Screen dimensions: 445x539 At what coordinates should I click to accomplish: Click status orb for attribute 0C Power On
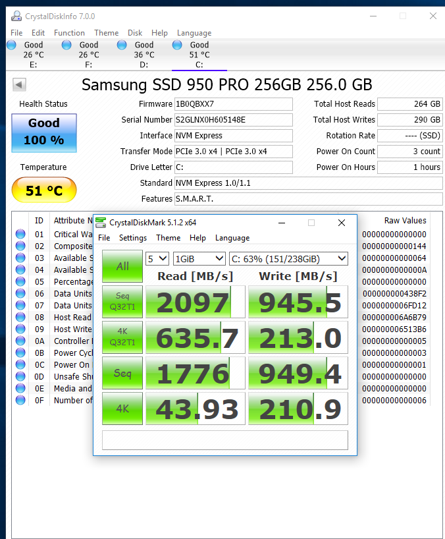tap(20, 365)
